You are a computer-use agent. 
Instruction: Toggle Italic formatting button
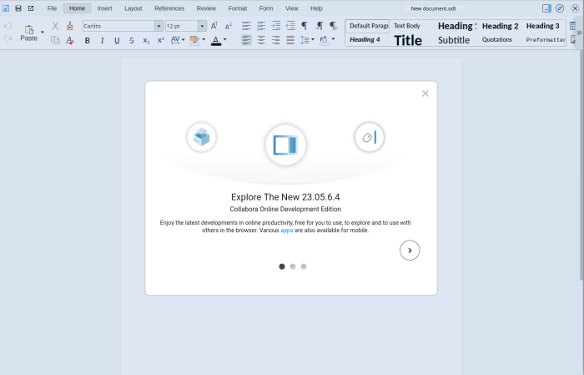(x=102, y=40)
